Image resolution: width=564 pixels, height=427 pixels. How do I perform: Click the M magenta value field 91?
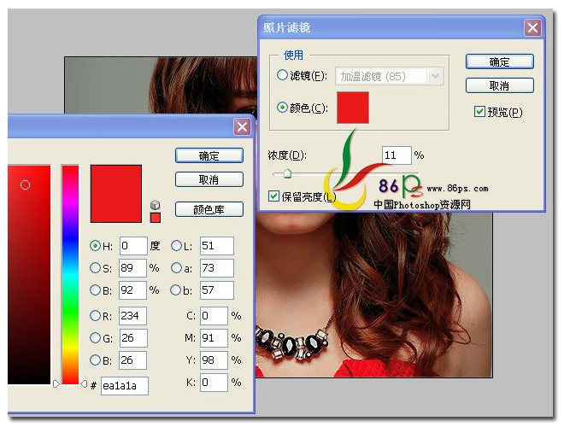tap(214, 338)
